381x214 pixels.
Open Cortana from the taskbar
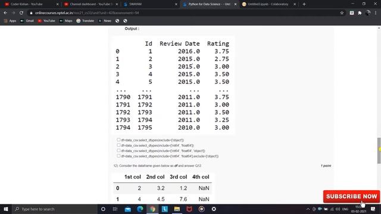click(x=103, y=209)
